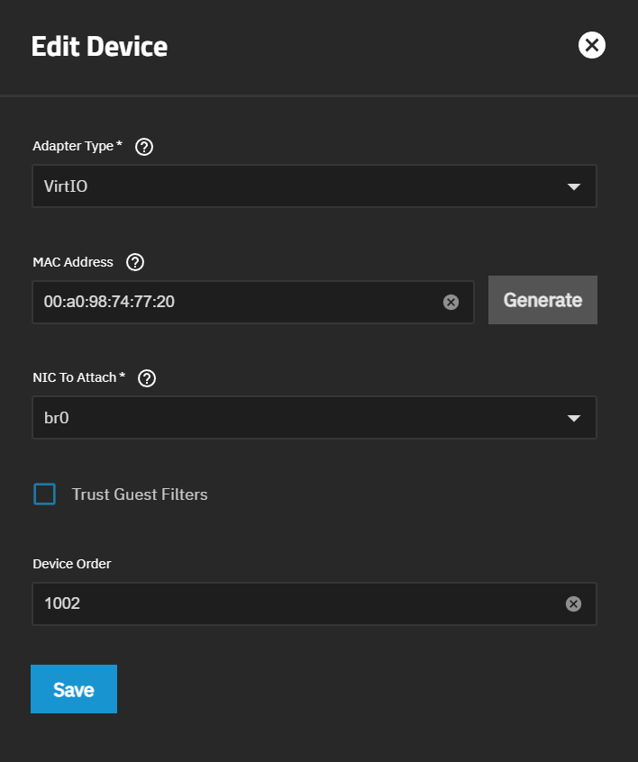
Task: Open help tooltip for Adapter Type
Action: click(x=144, y=147)
